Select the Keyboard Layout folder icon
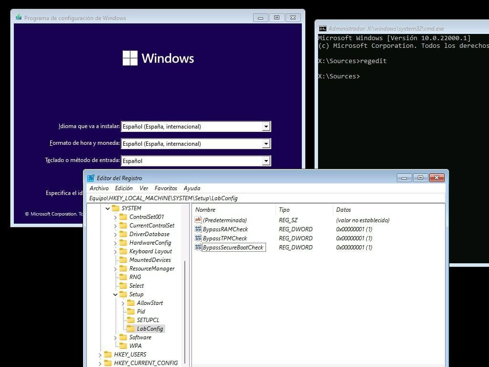Viewport: 489px width, 367px height. click(x=124, y=251)
